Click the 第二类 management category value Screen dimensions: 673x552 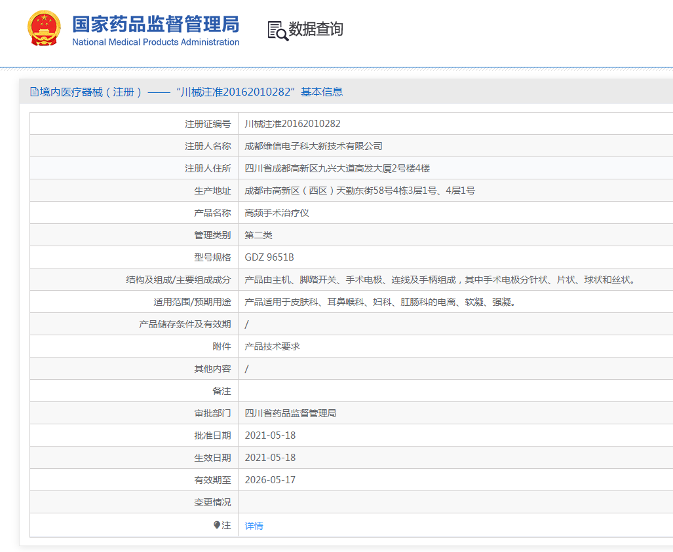coord(258,235)
